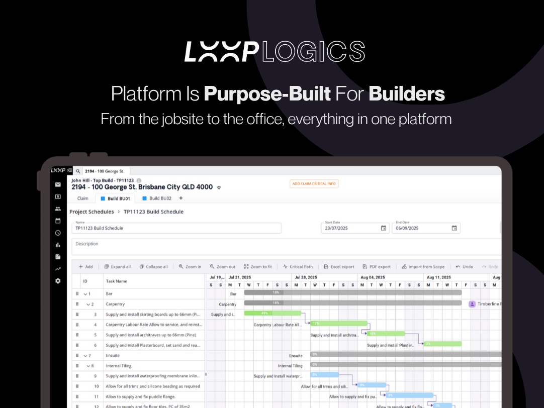Click the End Date field 06/09/2025
544x408 pixels.
(426, 228)
